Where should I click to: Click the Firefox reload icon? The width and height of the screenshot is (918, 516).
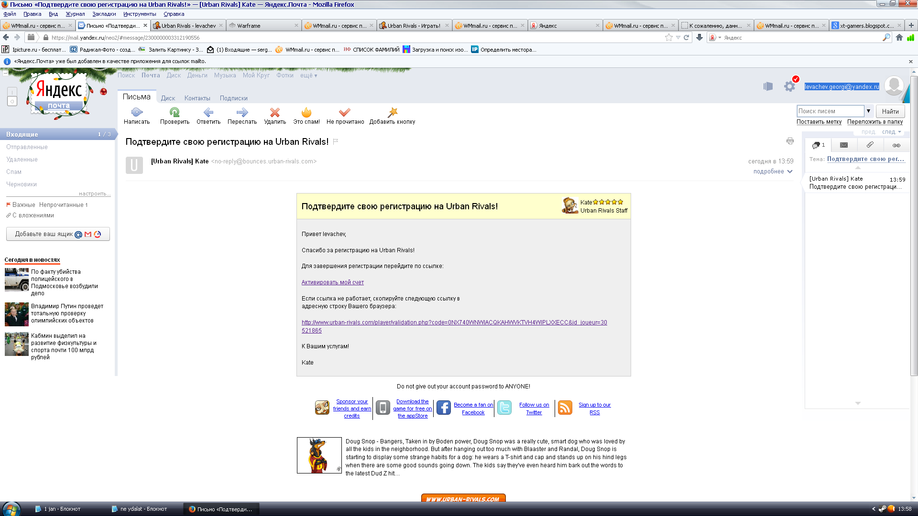pyautogui.click(x=686, y=38)
